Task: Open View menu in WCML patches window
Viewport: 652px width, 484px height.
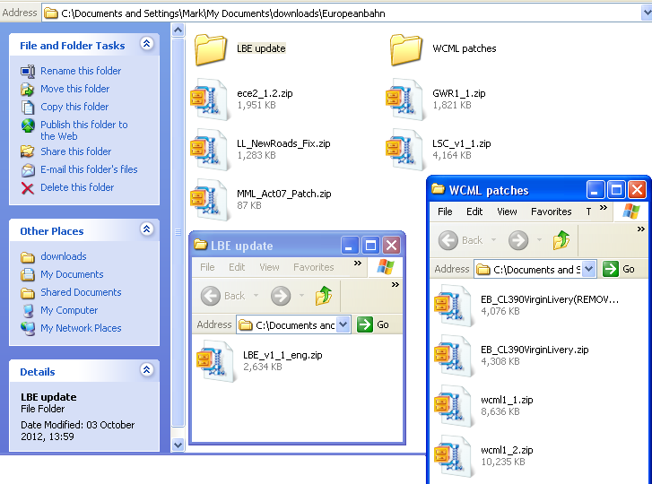Action: click(x=507, y=212)
